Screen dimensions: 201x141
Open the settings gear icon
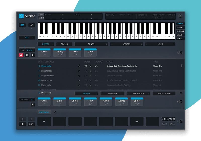point(180,16)
